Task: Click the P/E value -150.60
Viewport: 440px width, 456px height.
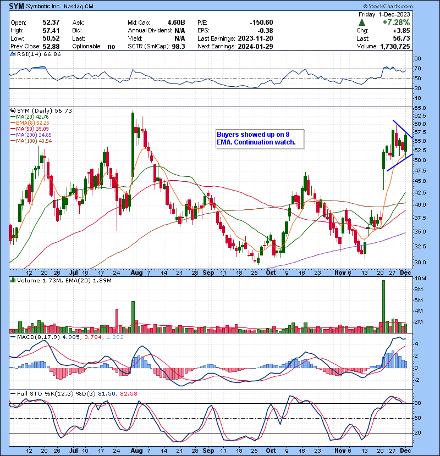Action: [261, 23]
